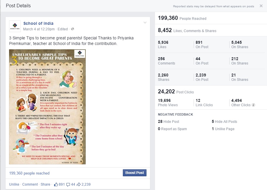Click the 5 Hide All Posts stat
The width and height of the screenshot is (267, 190).
point(224,122)
